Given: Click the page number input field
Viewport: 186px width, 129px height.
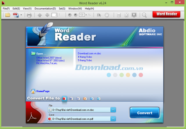Looking at the screenshot, I should pos(54,15).
